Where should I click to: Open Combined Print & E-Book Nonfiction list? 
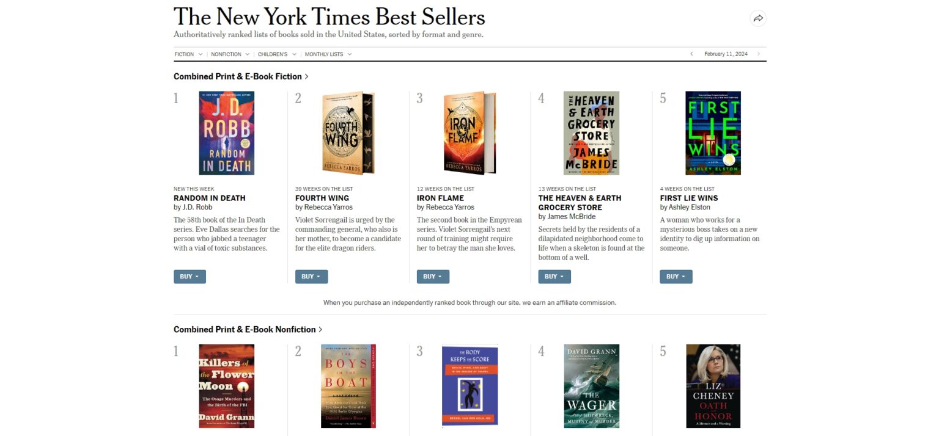(248, 329)
